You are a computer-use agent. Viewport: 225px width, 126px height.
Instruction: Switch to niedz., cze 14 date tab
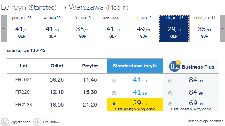click(204, 28)
